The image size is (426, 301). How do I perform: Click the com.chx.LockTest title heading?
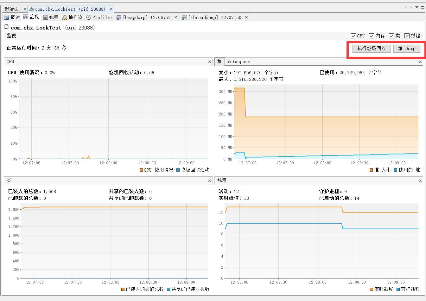[x=53, y=28]
